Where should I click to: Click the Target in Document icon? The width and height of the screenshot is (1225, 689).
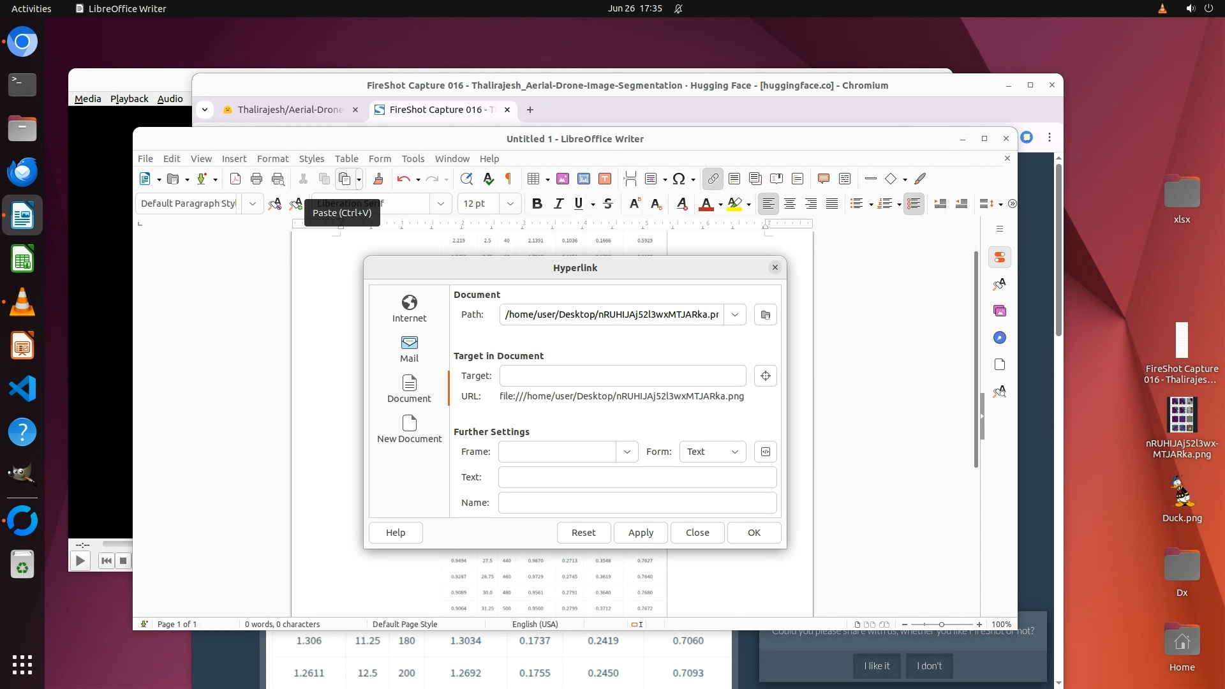[765, 376]
